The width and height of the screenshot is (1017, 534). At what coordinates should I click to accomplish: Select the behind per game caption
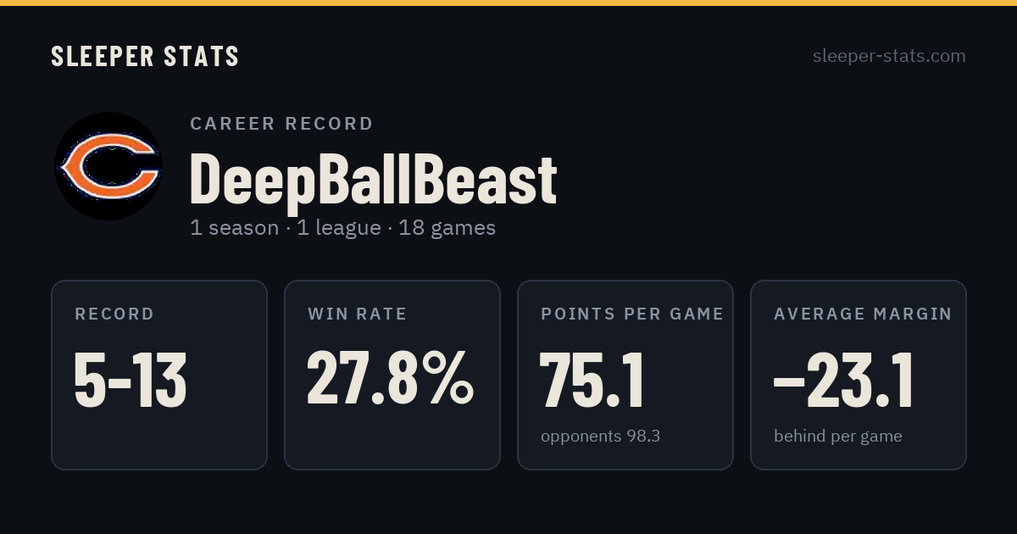[x=837, y=437]
